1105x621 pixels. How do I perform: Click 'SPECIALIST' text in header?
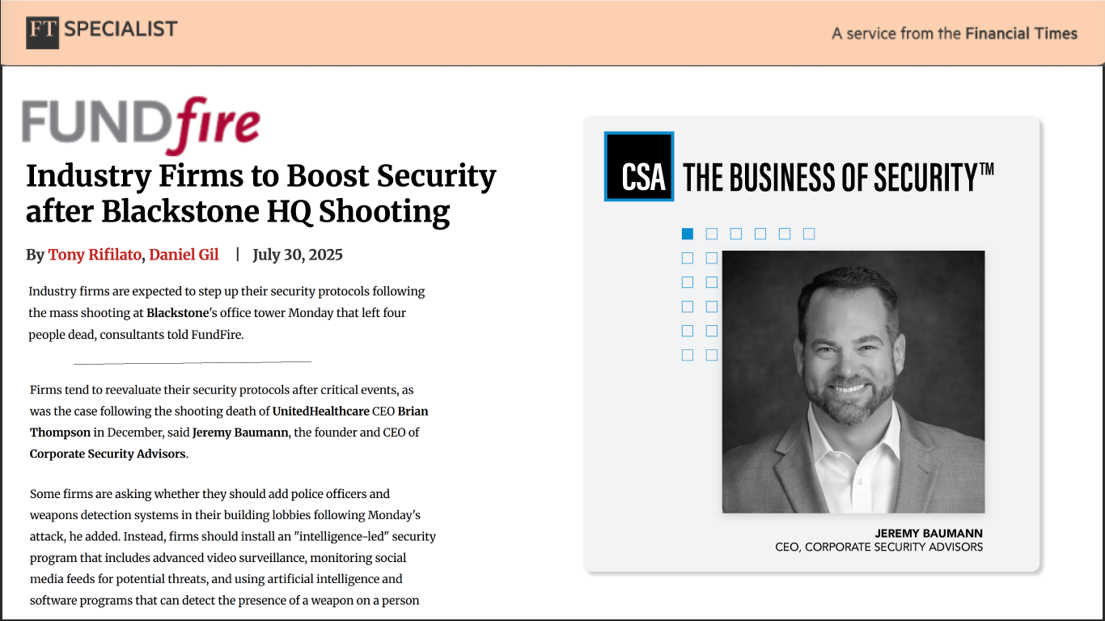pos(121,30)
